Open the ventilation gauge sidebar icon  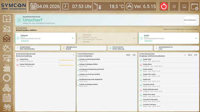[7, 107]
